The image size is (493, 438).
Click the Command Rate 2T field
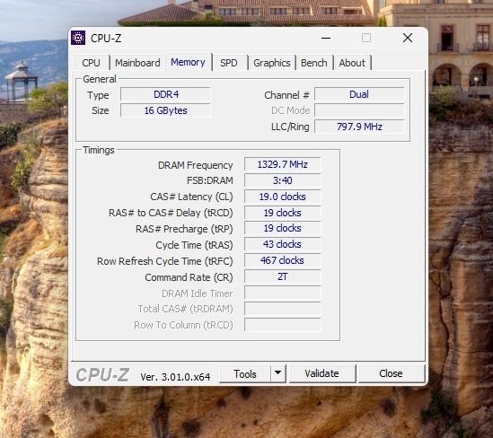[x=282, y=276]
